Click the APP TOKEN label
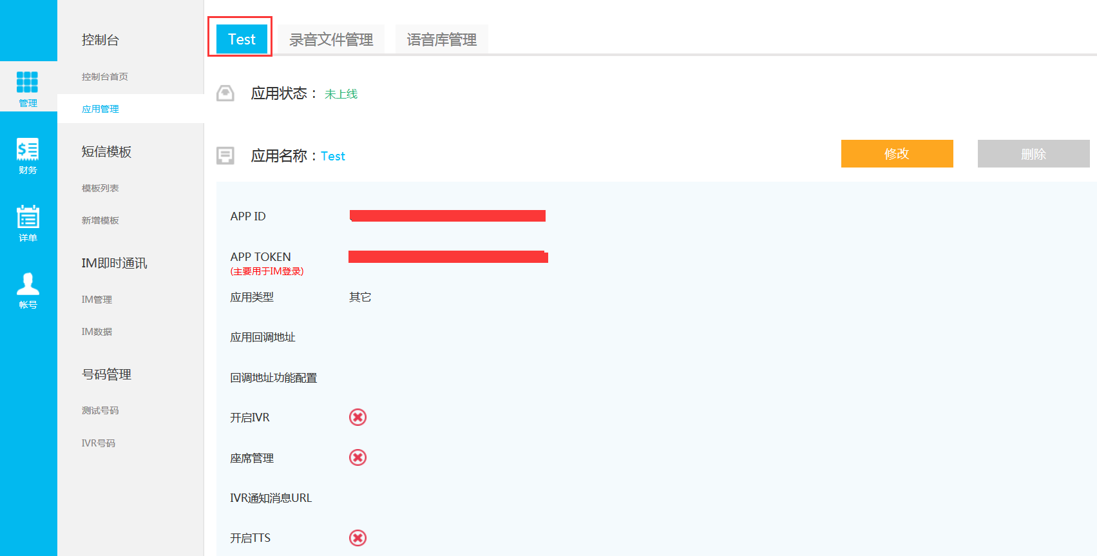 (x=260, y=257)
